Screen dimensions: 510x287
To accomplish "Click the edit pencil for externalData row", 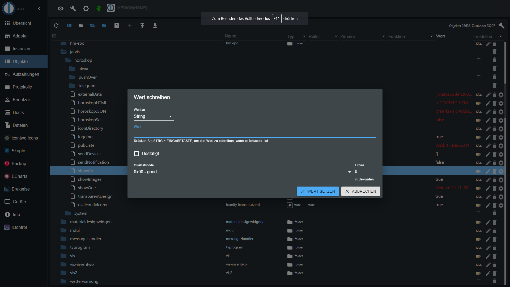I will [488, 95].
